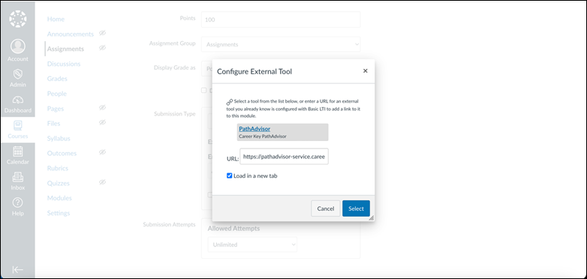Collapse the global navigation arrow icon
The image size is (587, 279).
click(x=17, y=270)
